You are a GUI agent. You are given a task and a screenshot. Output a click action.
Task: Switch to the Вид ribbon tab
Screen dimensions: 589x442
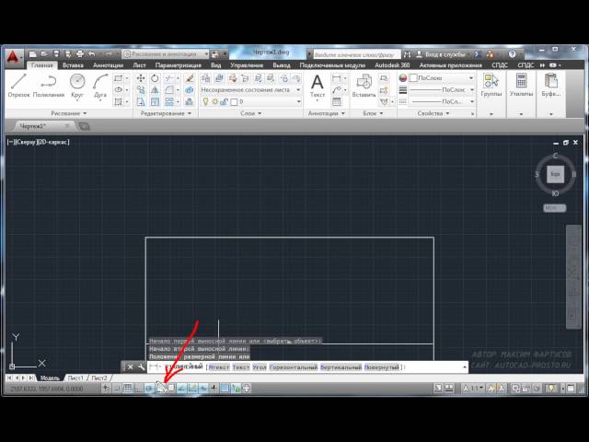(215, 65)
